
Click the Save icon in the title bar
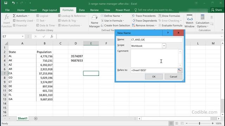pyautogui.click(x=6, y=3)
